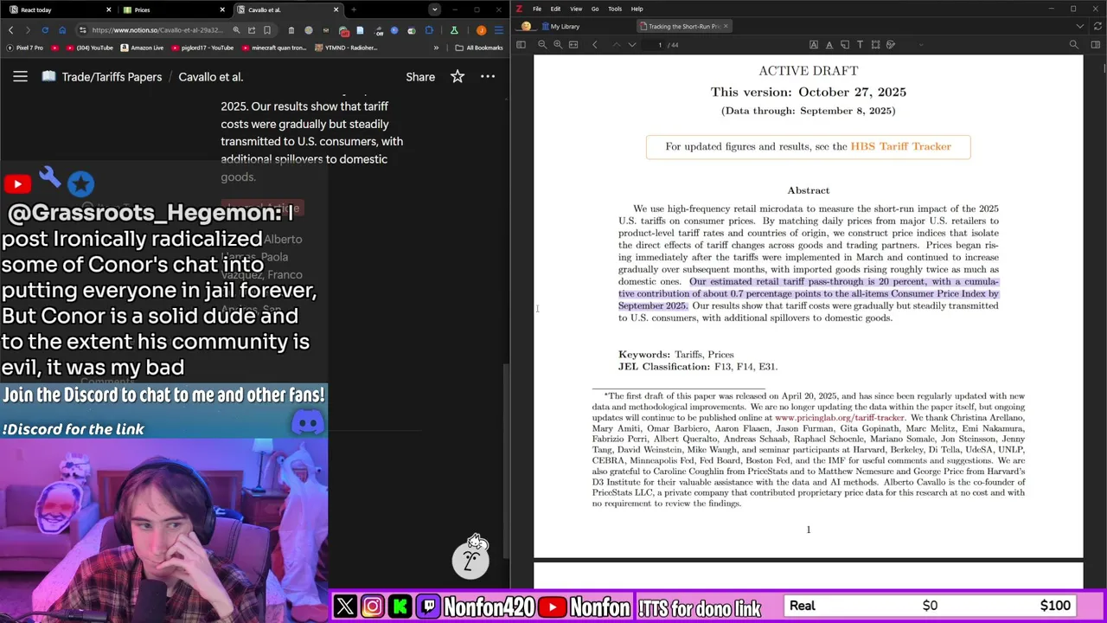Favorite the Notion page with star

tap(458, 76)
